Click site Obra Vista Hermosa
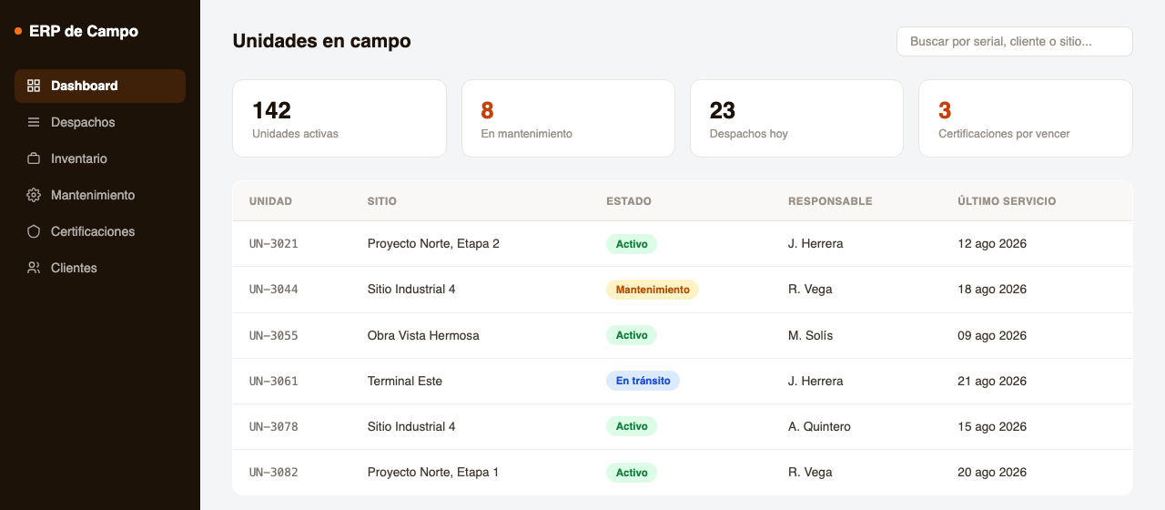The width and height of the screenshot is (1165, 510). [423, 335]
